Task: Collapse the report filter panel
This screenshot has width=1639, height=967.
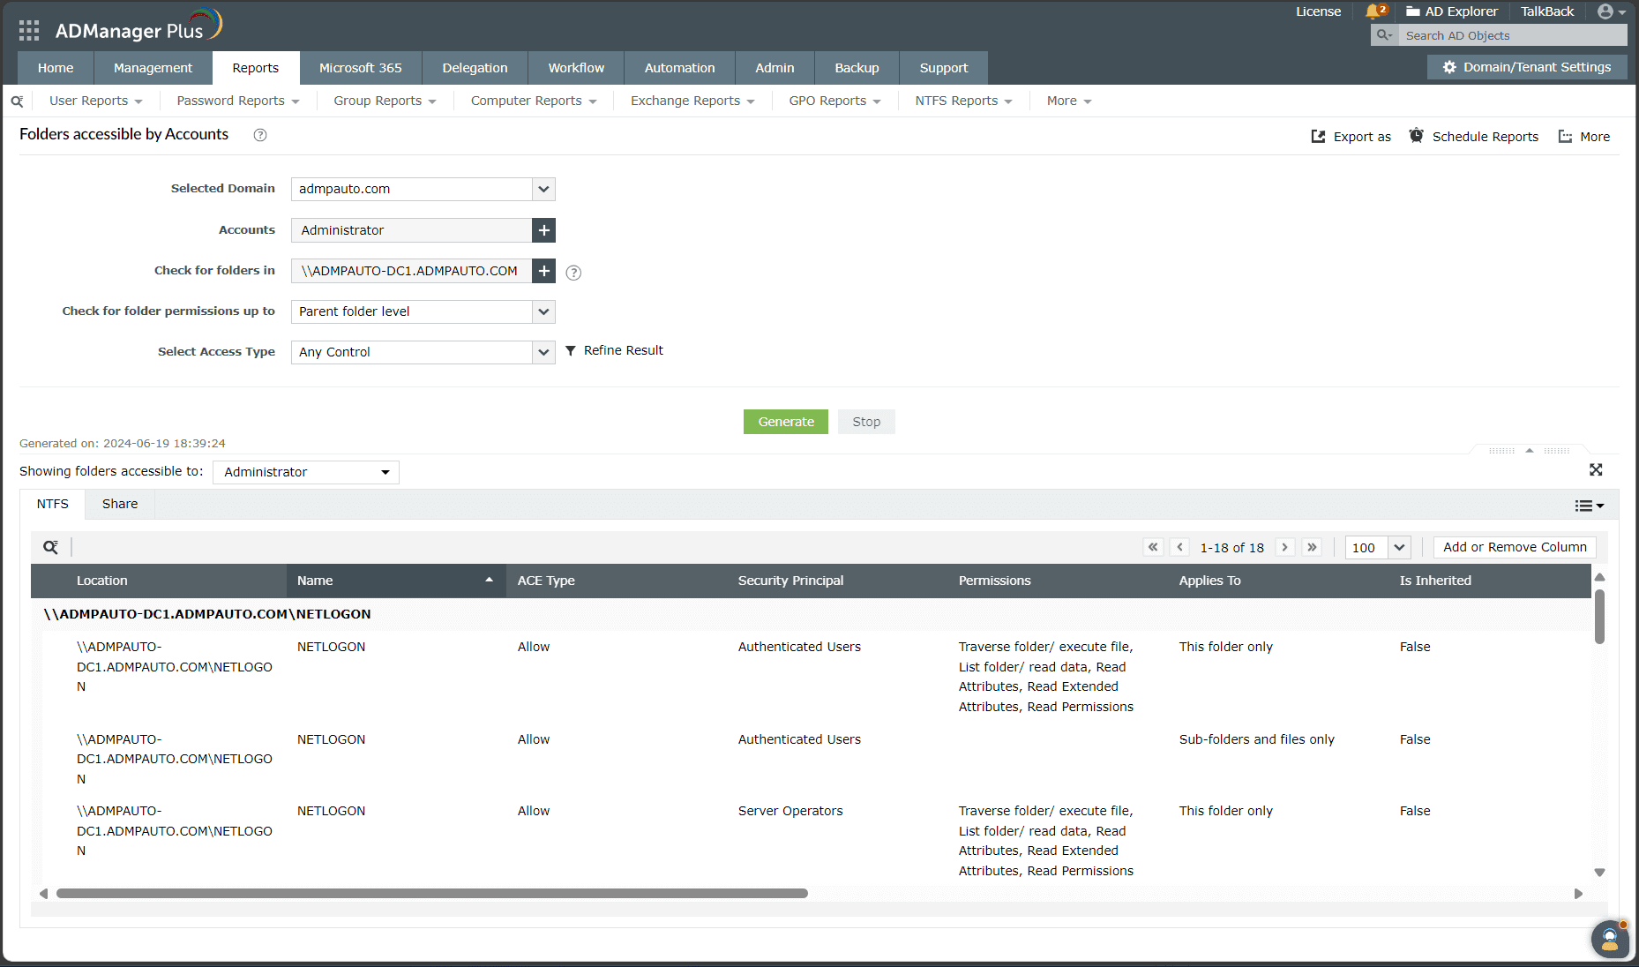Action: coord(1530,450)
